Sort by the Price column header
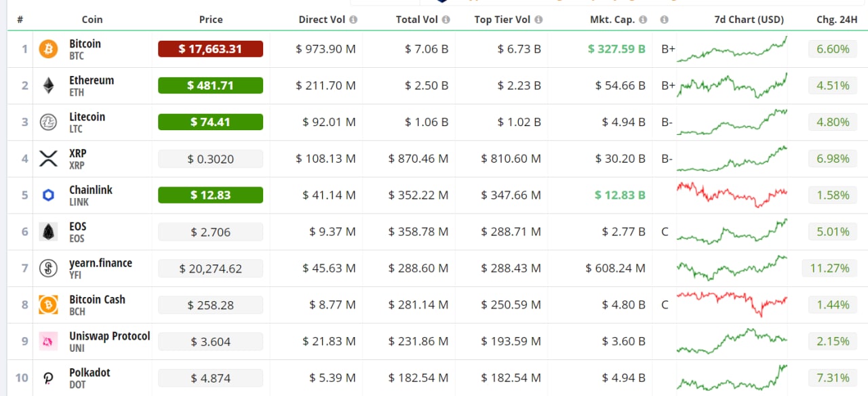Screen dimensions: 868x396 [x=211, y=20]
